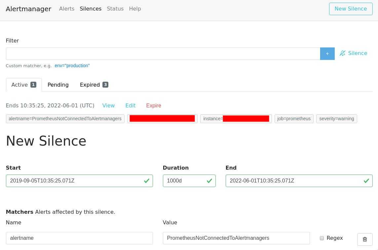
Task: Click the New Silence button
Action: tap(351, 9)
